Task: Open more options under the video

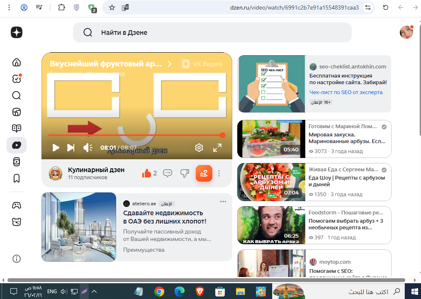Action: tap(219, 173)
